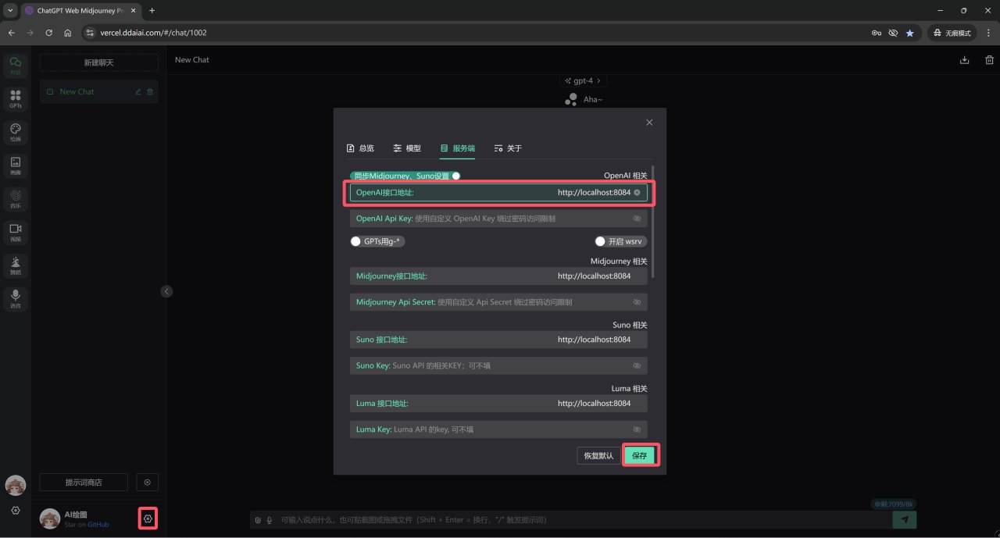Reveal the Suno Key value
This screenshot has height=538, width=1000.
pos(637,365)
